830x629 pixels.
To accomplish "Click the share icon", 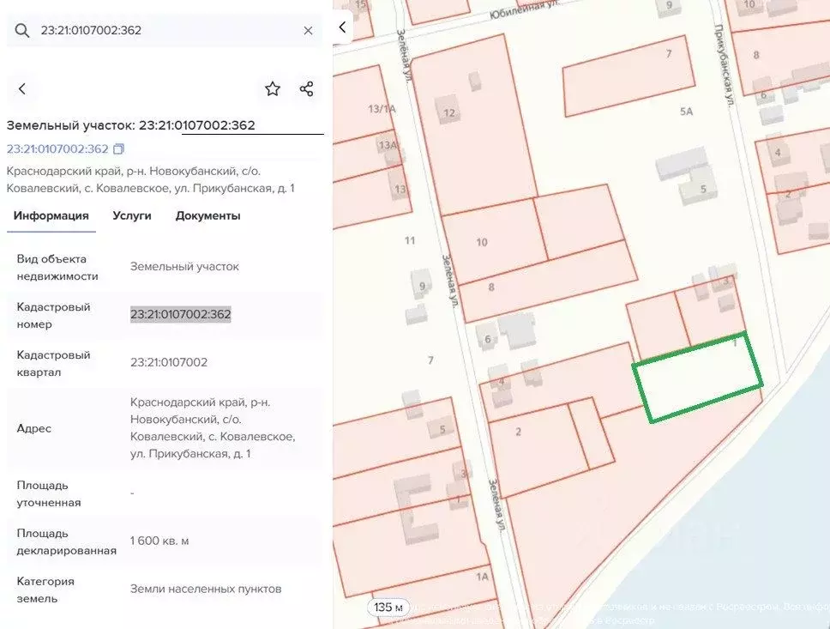I will point(306,89).
